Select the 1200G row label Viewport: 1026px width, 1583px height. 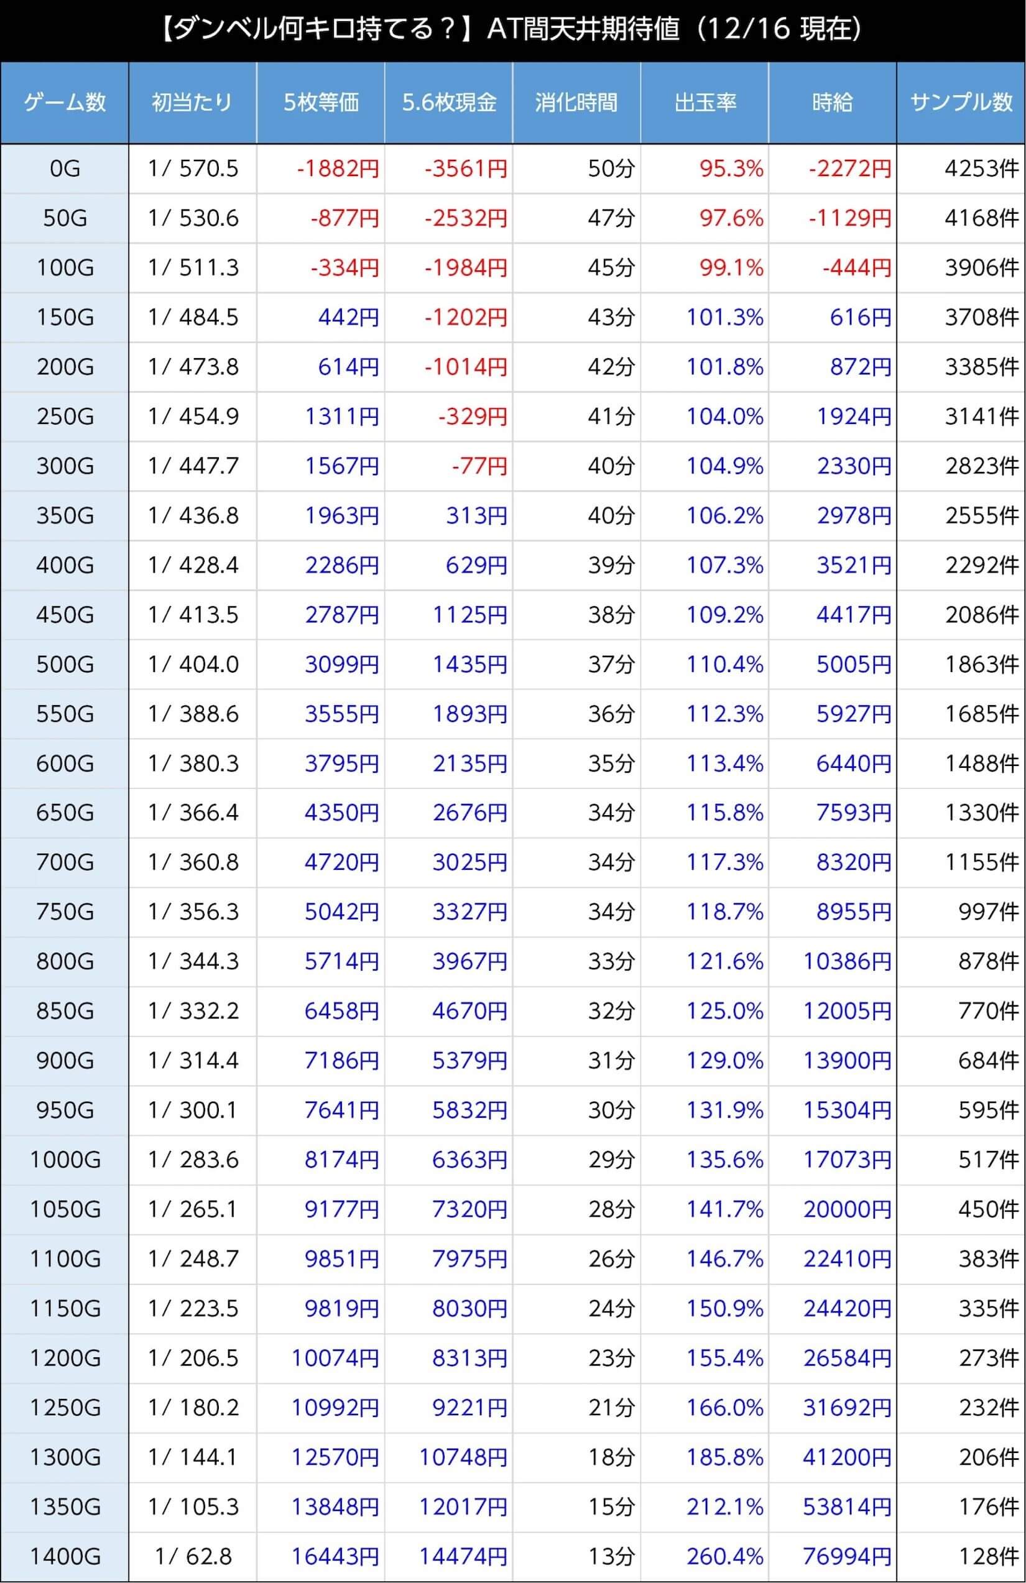[65, 1358]
